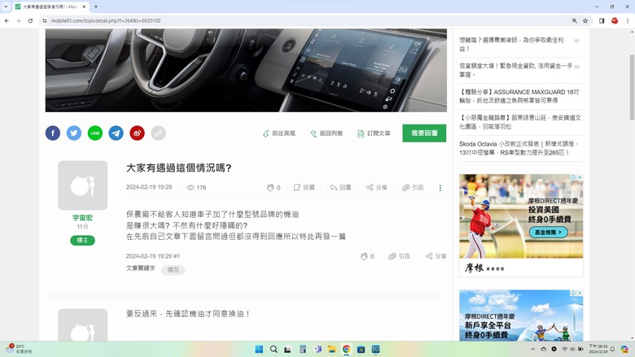Click the 基金推薦 button in the ad
This screenshot has width=635, height=357.
tap(549, 232)
